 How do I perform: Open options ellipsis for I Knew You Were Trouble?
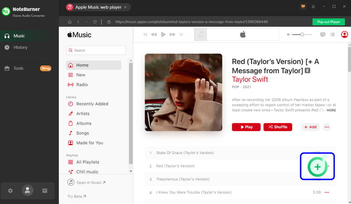point(326,192)
